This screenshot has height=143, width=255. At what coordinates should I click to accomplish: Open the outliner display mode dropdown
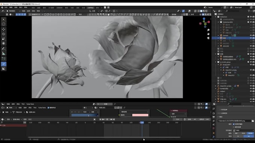[x=220, y=11]
